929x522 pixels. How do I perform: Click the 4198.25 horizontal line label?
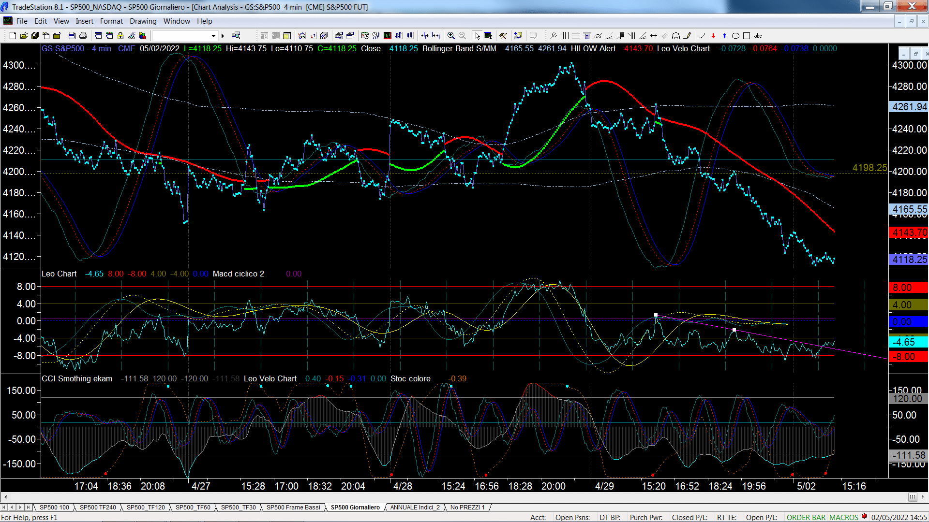click(x=869, y=168)
